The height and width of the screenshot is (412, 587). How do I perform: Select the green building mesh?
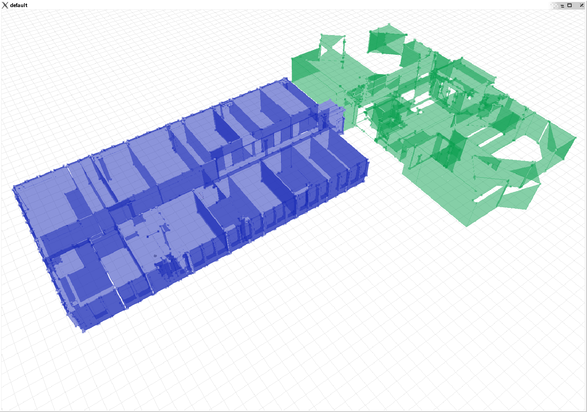click(x=434, y=126)
